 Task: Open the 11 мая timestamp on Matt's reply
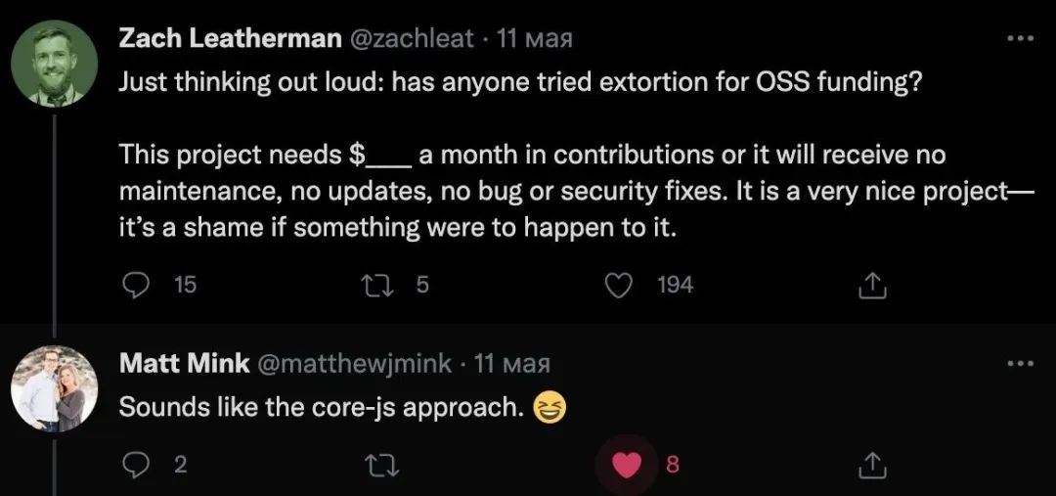(x=512, y=364)
